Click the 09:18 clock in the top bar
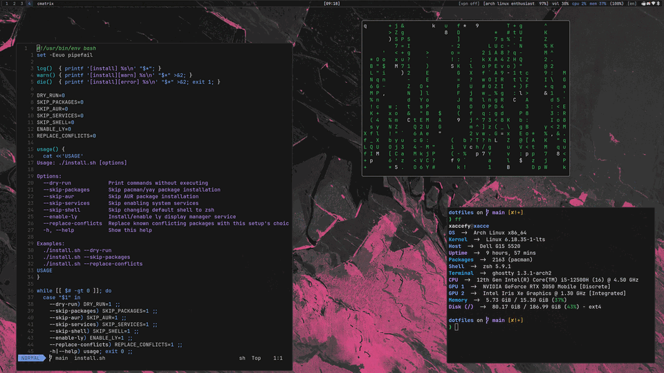664x373 pixels. pyautogui.click(x=331, y=3)
